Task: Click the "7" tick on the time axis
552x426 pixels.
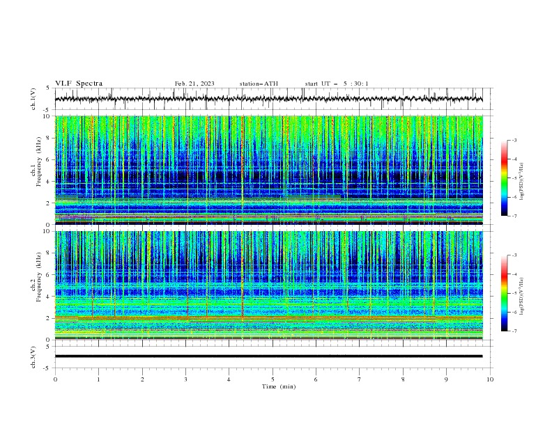Action: coord(360,379)
